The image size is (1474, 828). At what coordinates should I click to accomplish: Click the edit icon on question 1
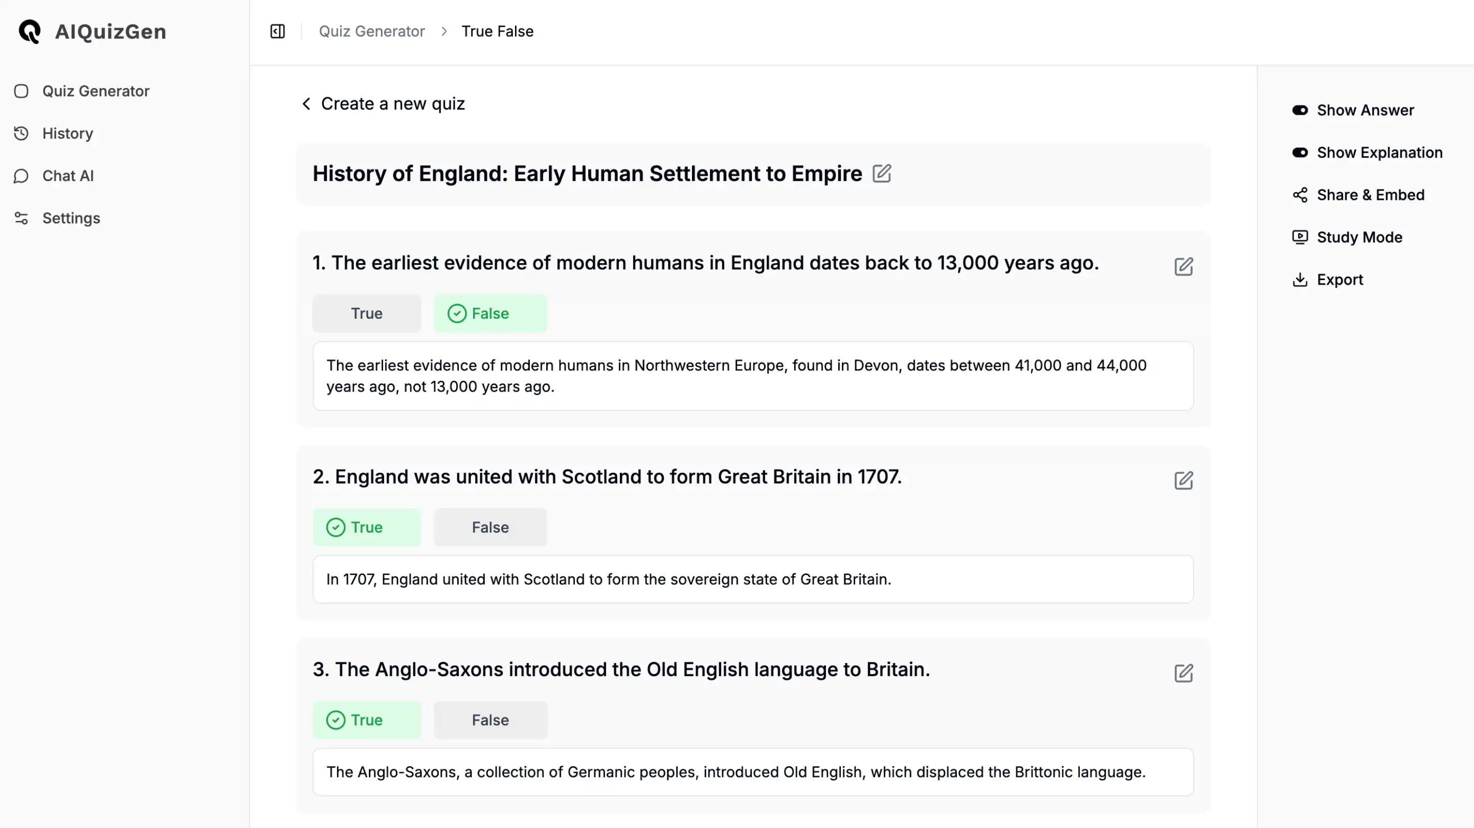(1182, 266)
